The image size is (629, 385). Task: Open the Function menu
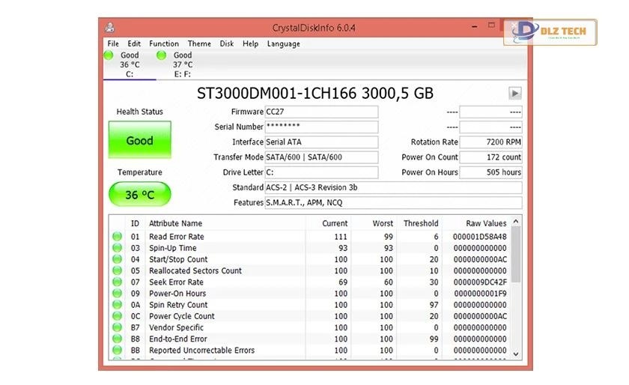coord(164,43)
